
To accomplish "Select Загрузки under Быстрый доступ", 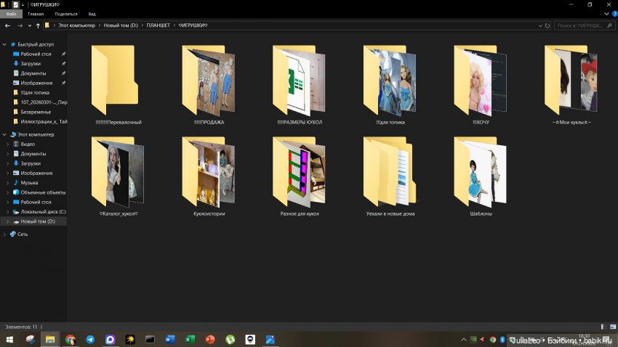I will (30, 64).
